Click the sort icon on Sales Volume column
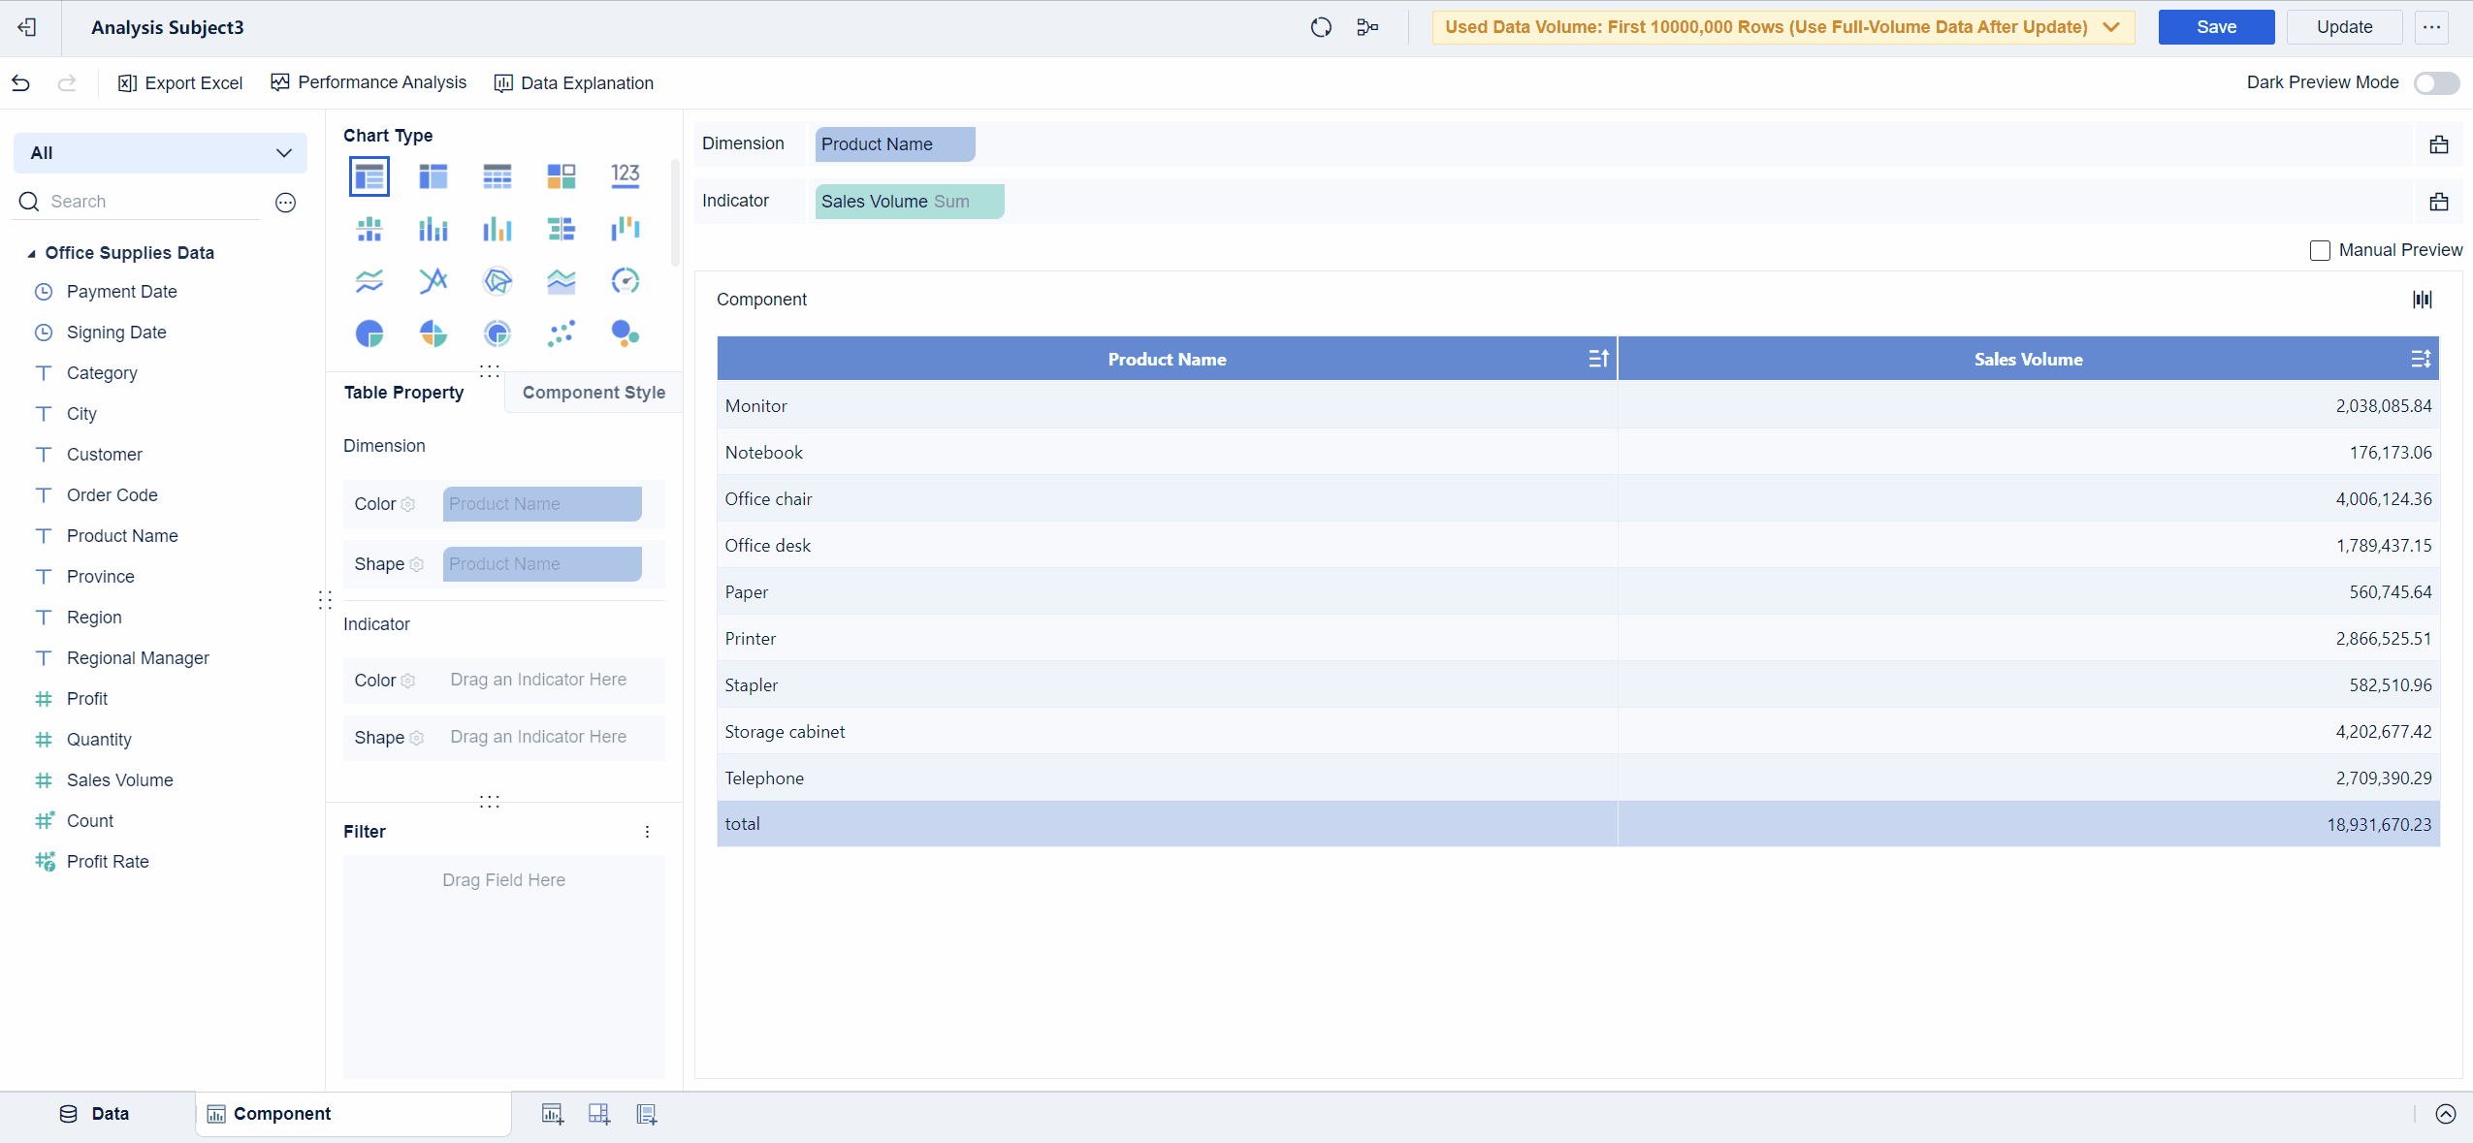Image resolution: width=2473 pixels, height=1143 pixels. [x=2420, y=358]
